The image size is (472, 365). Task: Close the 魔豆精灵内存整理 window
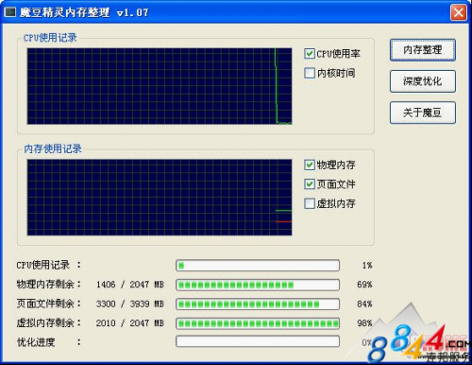click(459, 12)
